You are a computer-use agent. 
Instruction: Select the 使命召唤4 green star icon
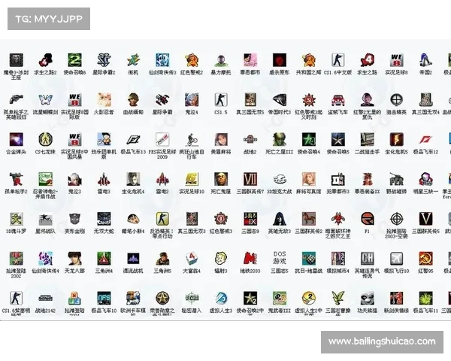coord(309,139)
